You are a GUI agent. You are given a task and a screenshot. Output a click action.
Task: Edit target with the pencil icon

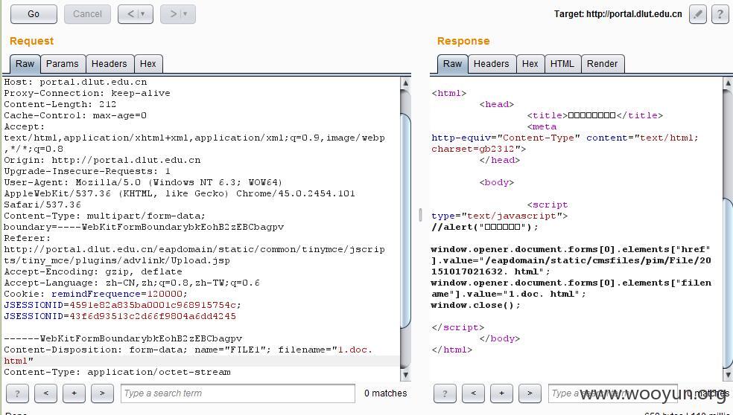(697, 14)
